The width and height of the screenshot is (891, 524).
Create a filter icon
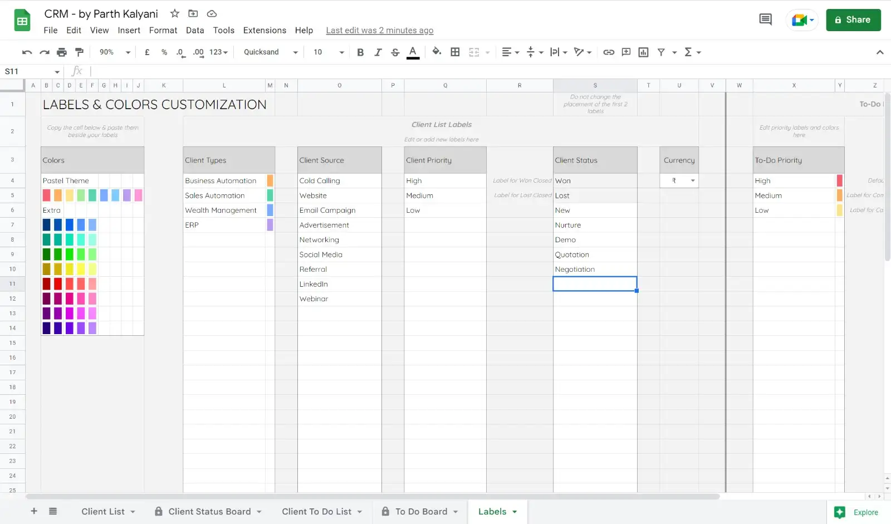point(661,52)
